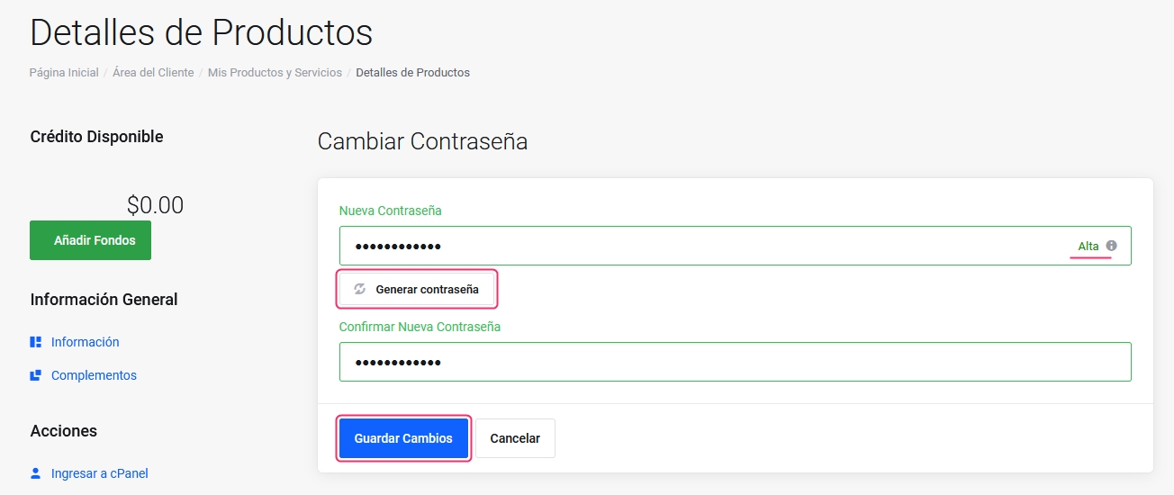This screenshot has height=495, width=1174.
Task: Click the refresh arrows icon in Generar contraseña
Action: click(360, 289)
